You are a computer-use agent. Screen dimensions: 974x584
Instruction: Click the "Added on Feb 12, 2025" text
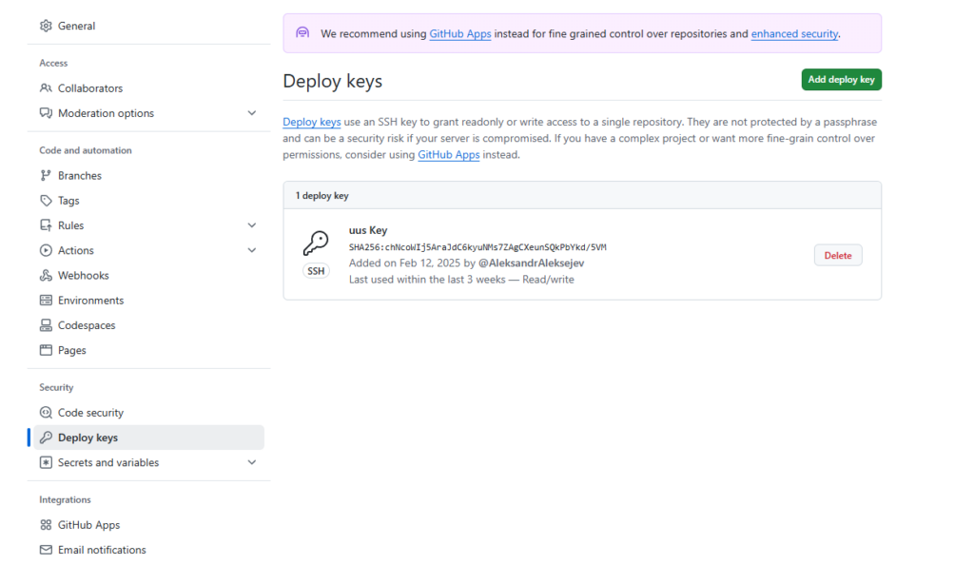coord(404,263)
